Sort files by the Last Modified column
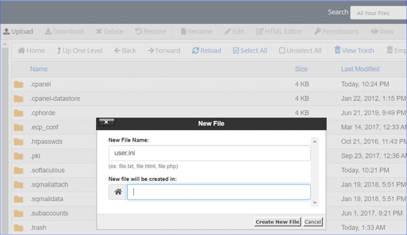Image resolution: width=407 pixels, height=235 pixels. (x=360, y=69)
